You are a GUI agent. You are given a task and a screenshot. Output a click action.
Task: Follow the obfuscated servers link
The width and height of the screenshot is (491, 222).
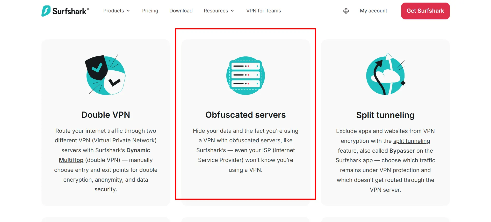pos(255,140)
